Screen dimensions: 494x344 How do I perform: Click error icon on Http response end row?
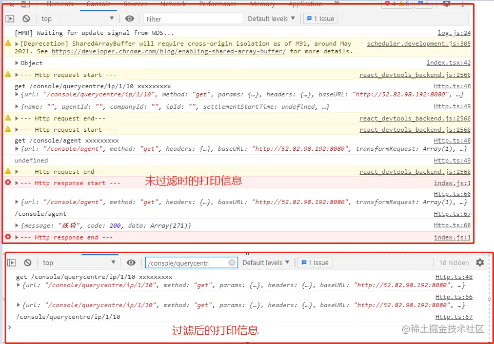8,237
